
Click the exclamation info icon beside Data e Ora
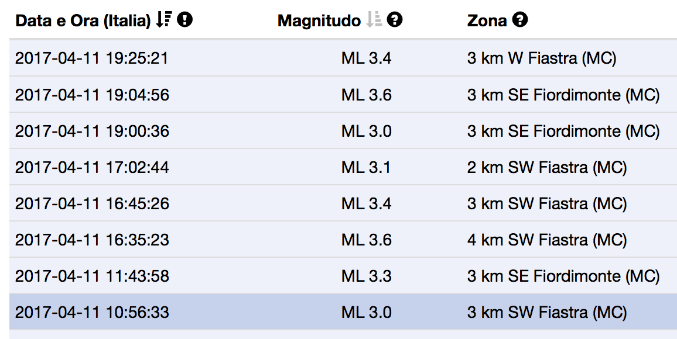point(185,20)
